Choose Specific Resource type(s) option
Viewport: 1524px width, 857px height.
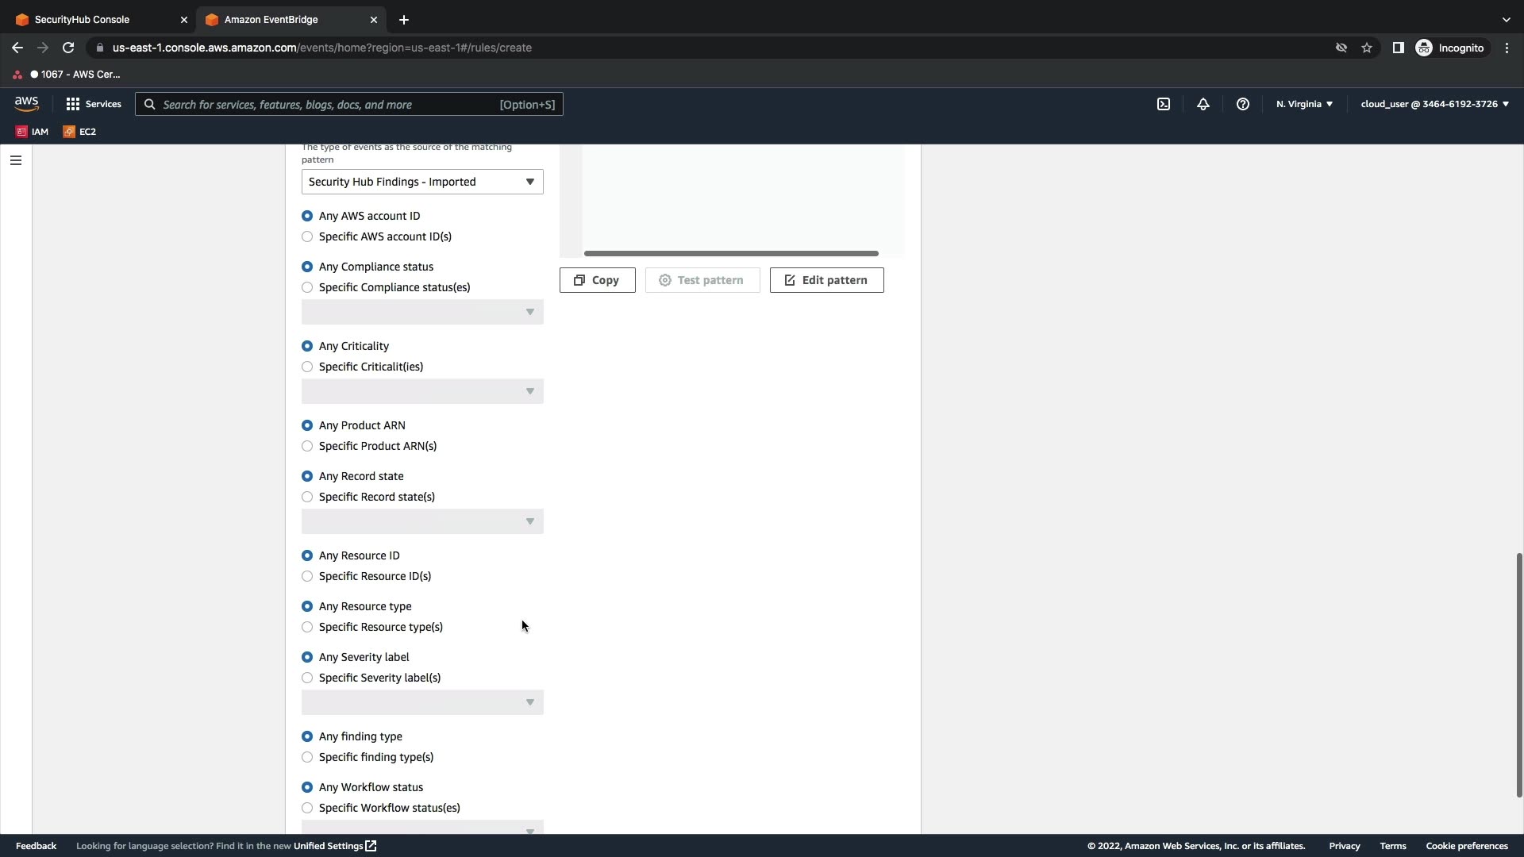pyautogui.click(x=307, y=627)
